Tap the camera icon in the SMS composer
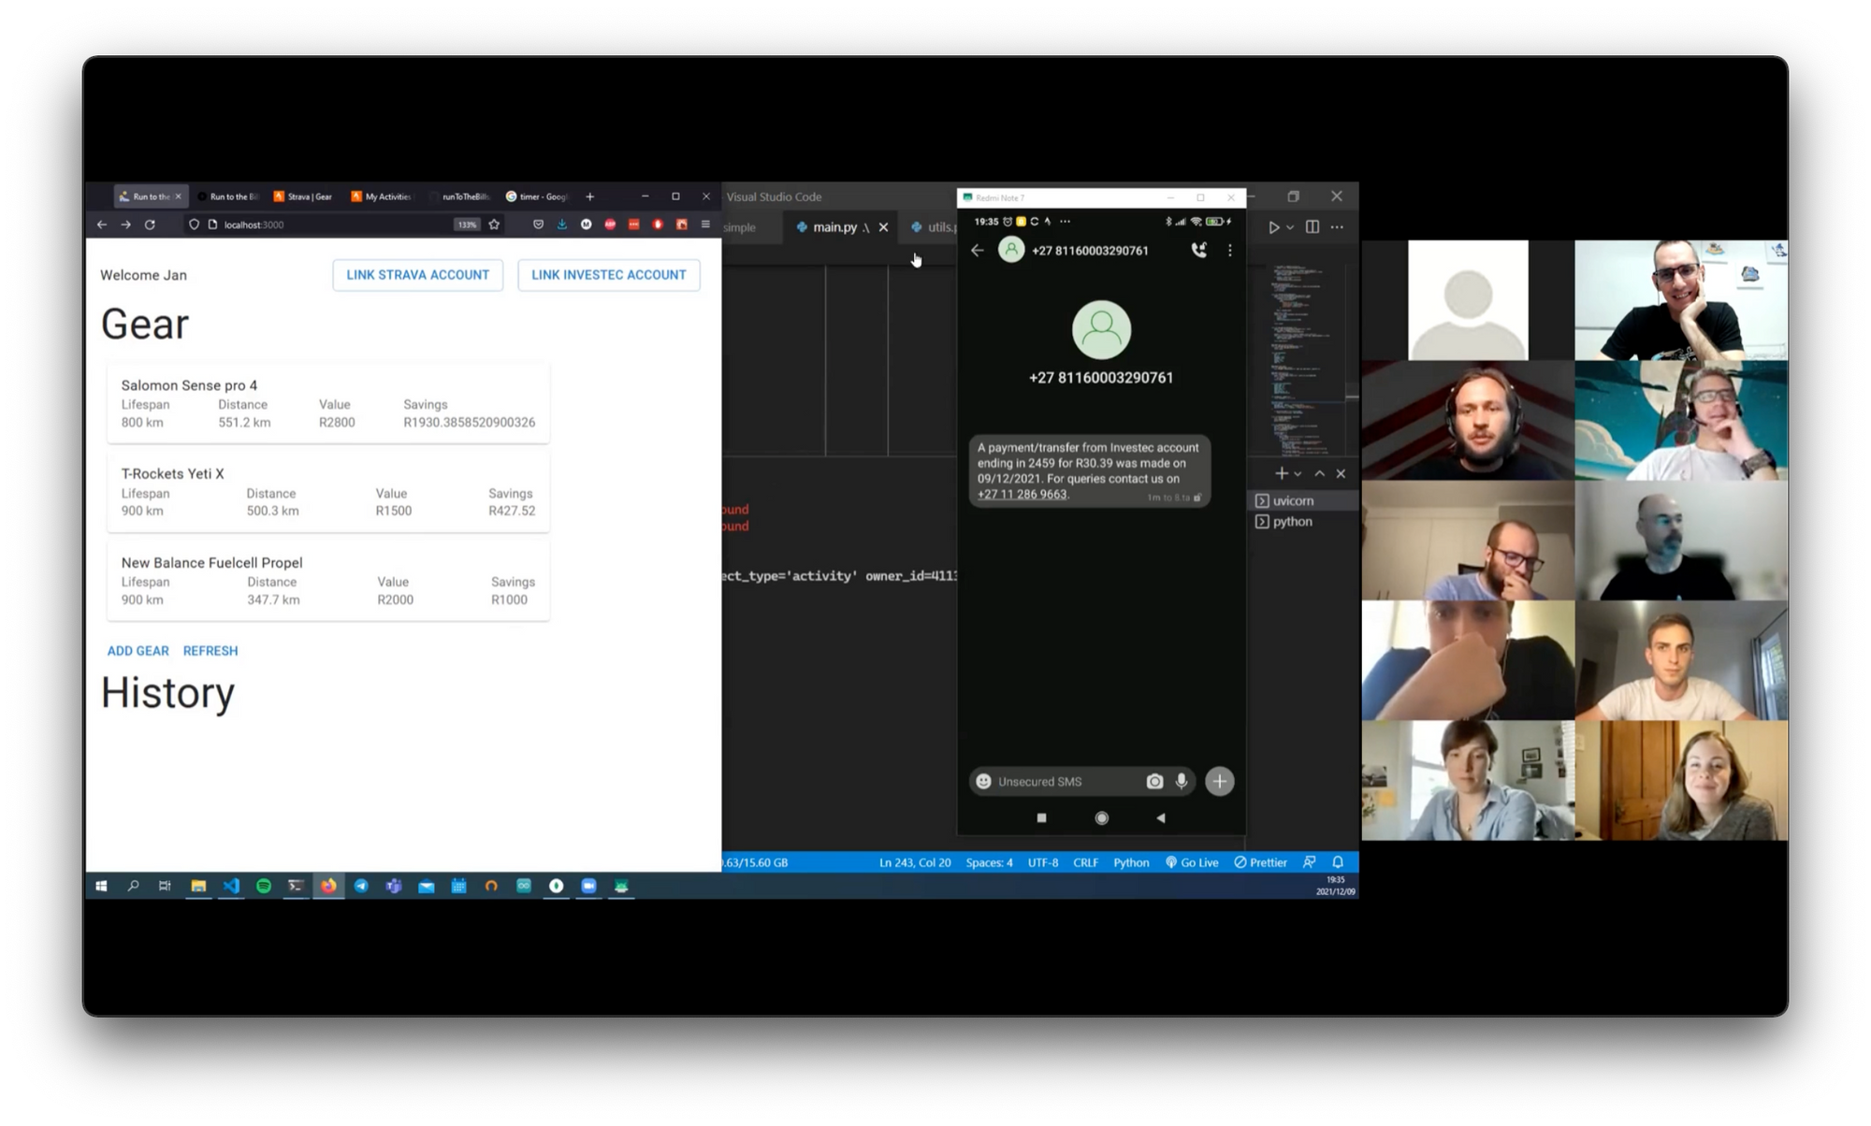This screenshot has height=1126, width=1871. click(x=1154, y=781)
